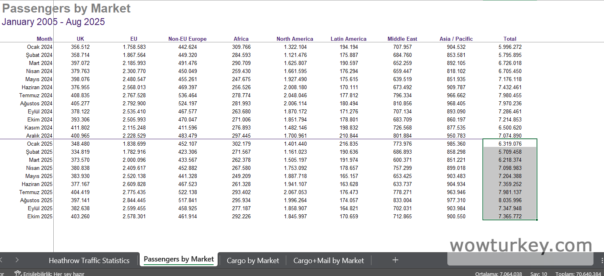Select the Ağustos 2025 total cell 8.035.996
This screenshot has width=604, height=276.
(x=510, y=201)
